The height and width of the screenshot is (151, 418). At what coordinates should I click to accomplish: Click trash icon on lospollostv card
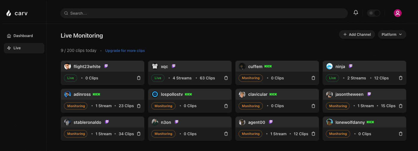point(226,106)
